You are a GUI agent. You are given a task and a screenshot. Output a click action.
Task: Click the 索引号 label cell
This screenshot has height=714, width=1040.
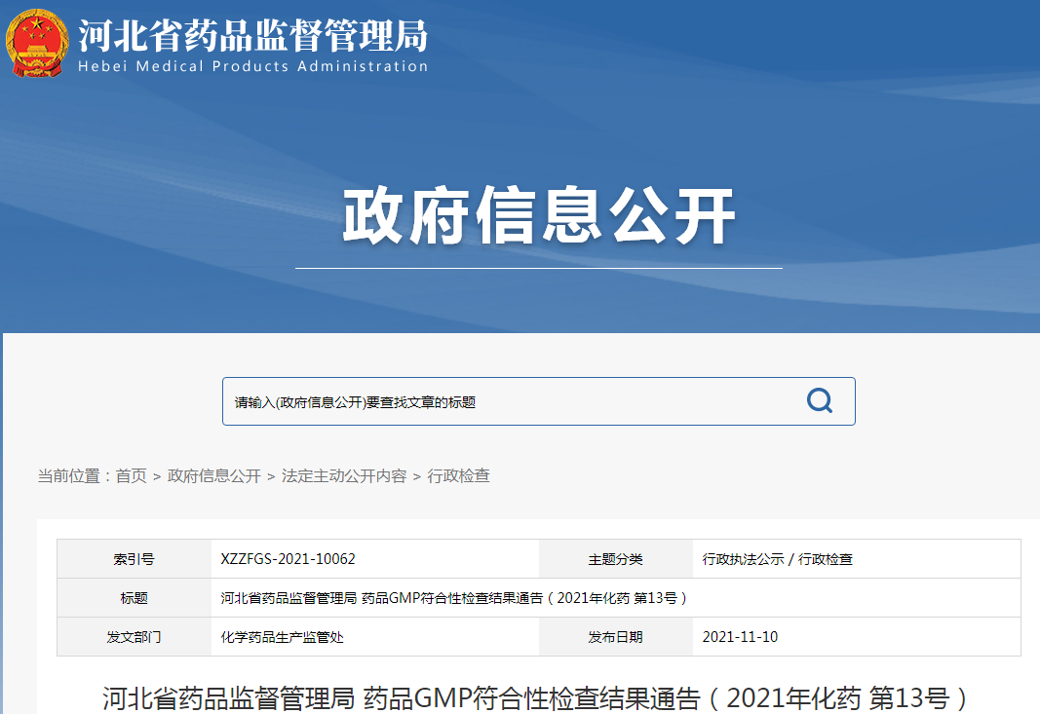coord(134,559)
